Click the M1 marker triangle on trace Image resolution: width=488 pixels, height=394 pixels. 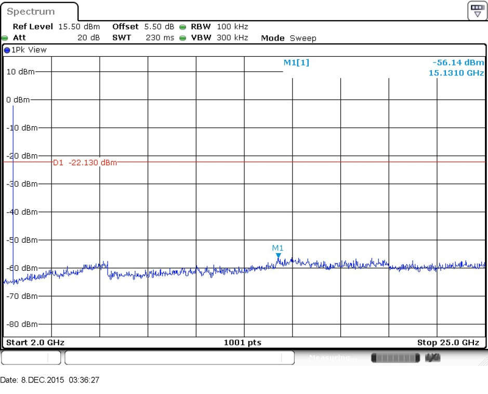click(x=279, y=256)
